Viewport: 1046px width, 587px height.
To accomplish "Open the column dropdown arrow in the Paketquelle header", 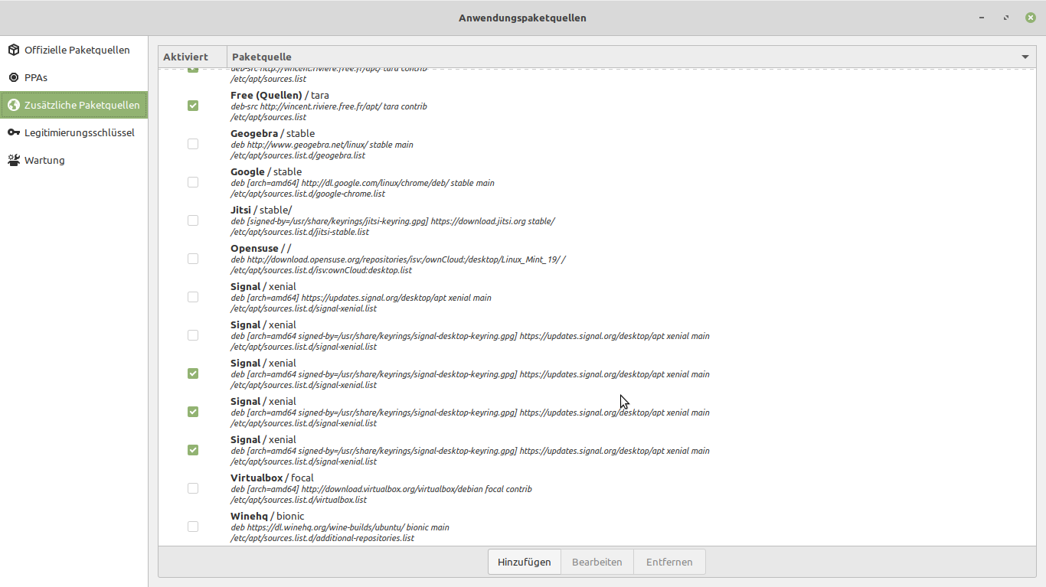I will coord(1025,57).
